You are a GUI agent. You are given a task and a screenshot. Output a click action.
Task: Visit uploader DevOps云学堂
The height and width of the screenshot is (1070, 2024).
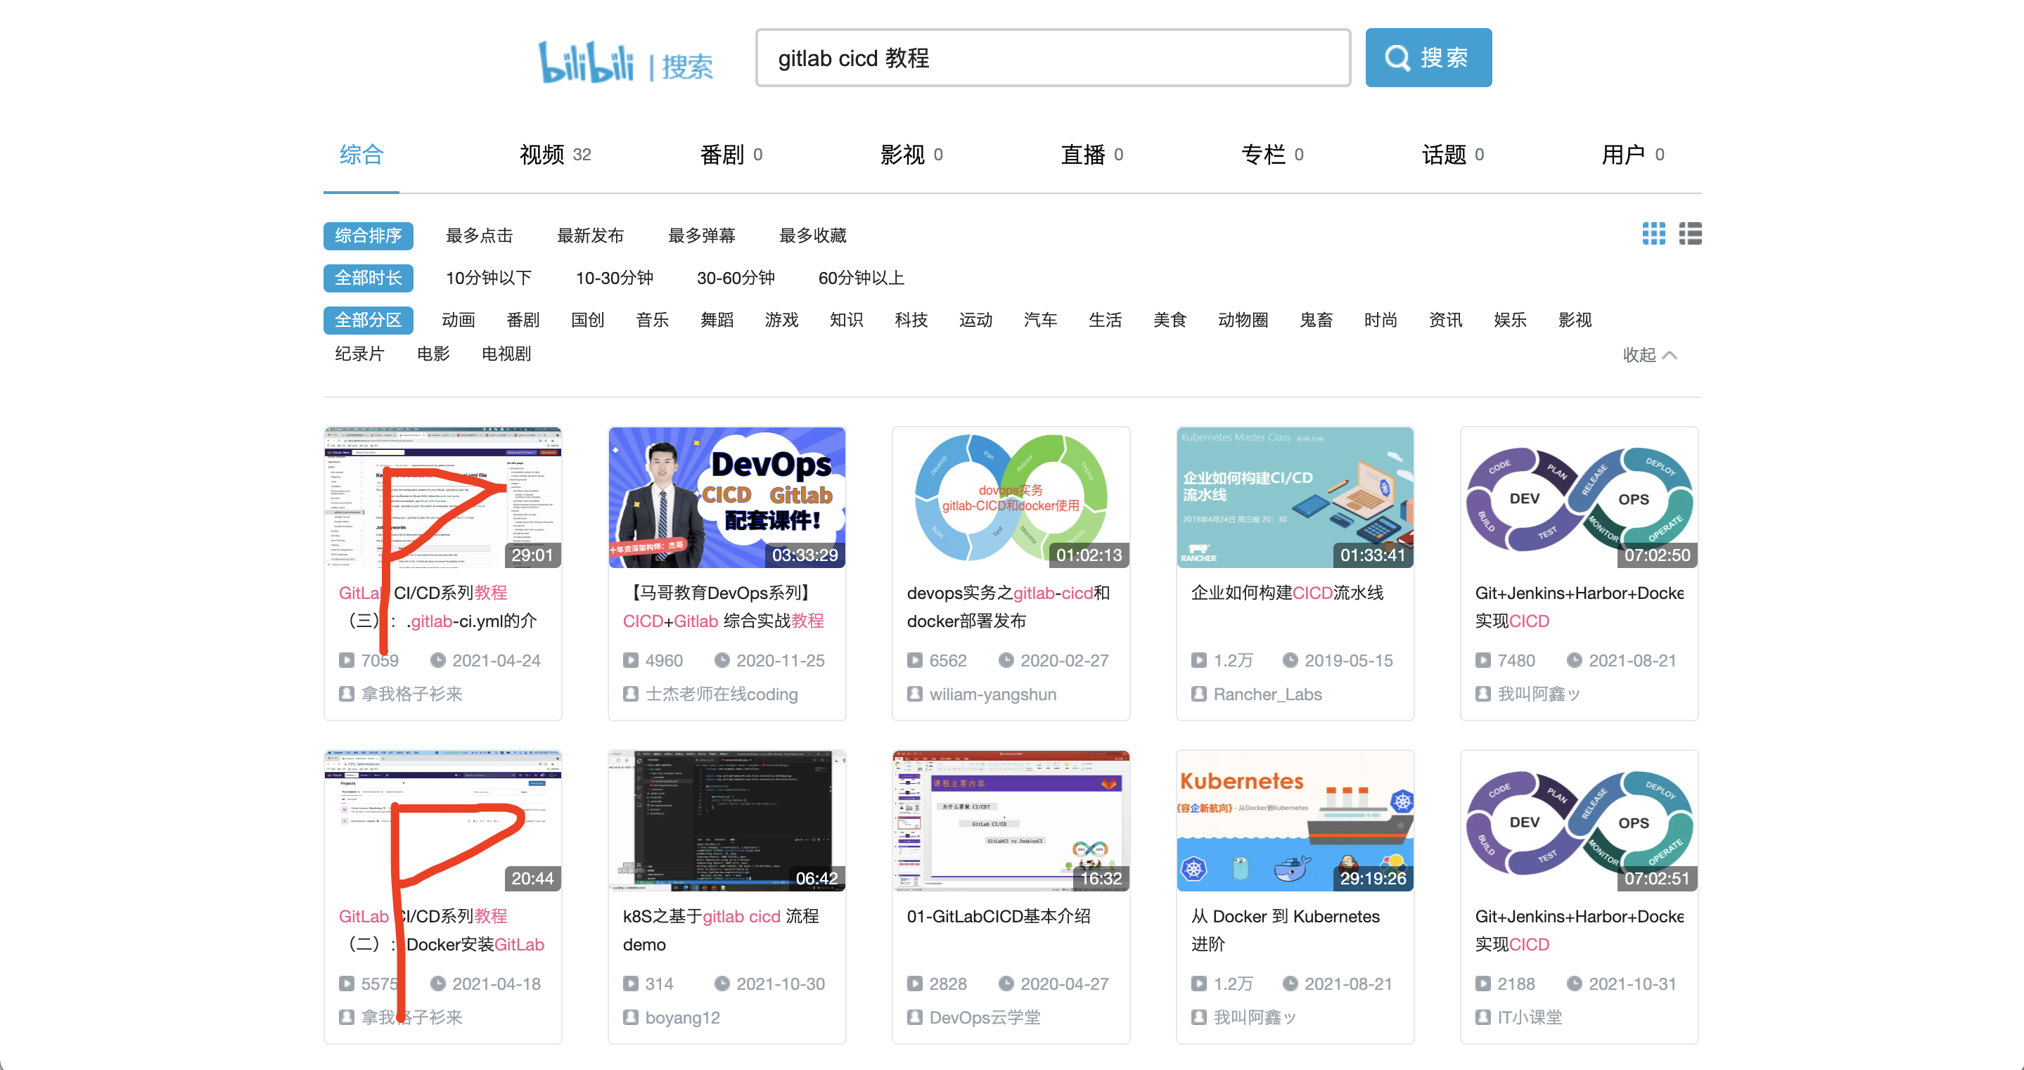pyautogui.click(x=985, y=1018)
